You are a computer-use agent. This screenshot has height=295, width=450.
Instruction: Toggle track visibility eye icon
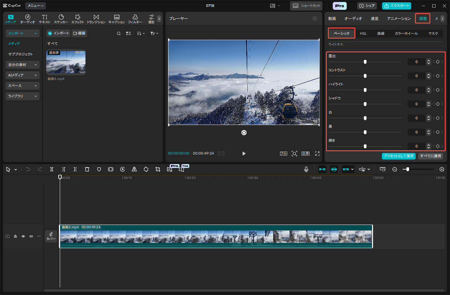(x=23, y=236)
